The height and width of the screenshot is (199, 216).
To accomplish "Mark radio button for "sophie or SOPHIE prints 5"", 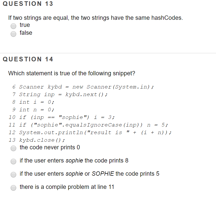I will (13, 174).
